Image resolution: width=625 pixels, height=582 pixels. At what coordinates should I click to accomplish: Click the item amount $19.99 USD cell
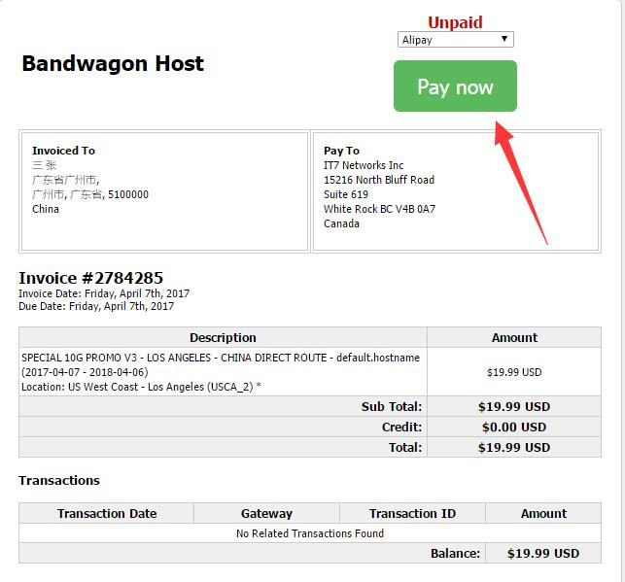514,372
